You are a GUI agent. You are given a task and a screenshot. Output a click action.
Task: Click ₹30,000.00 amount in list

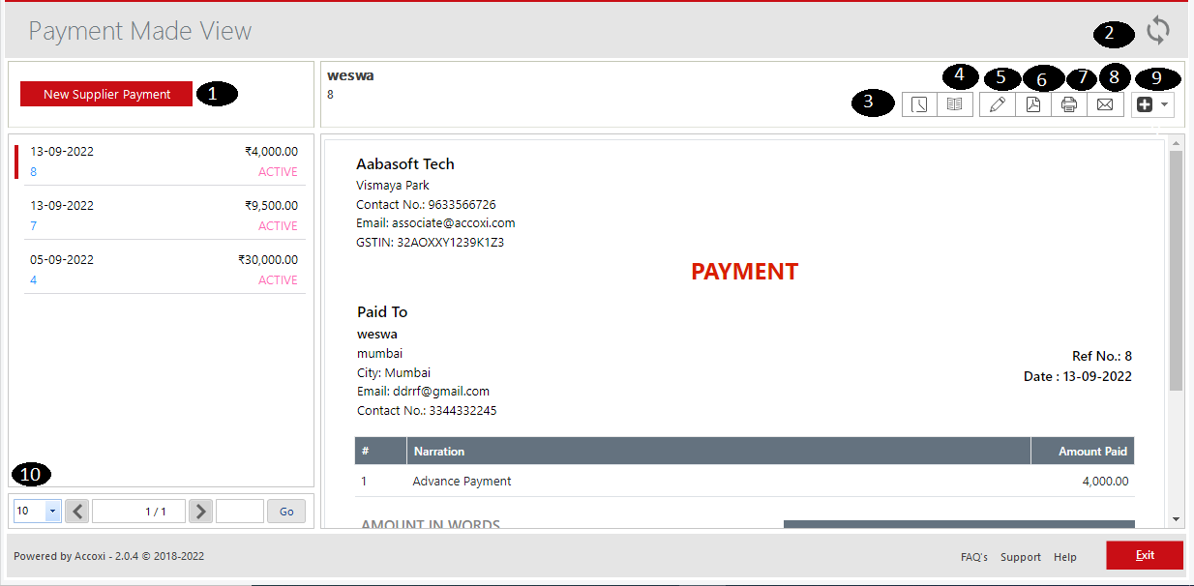coord(268,260)
